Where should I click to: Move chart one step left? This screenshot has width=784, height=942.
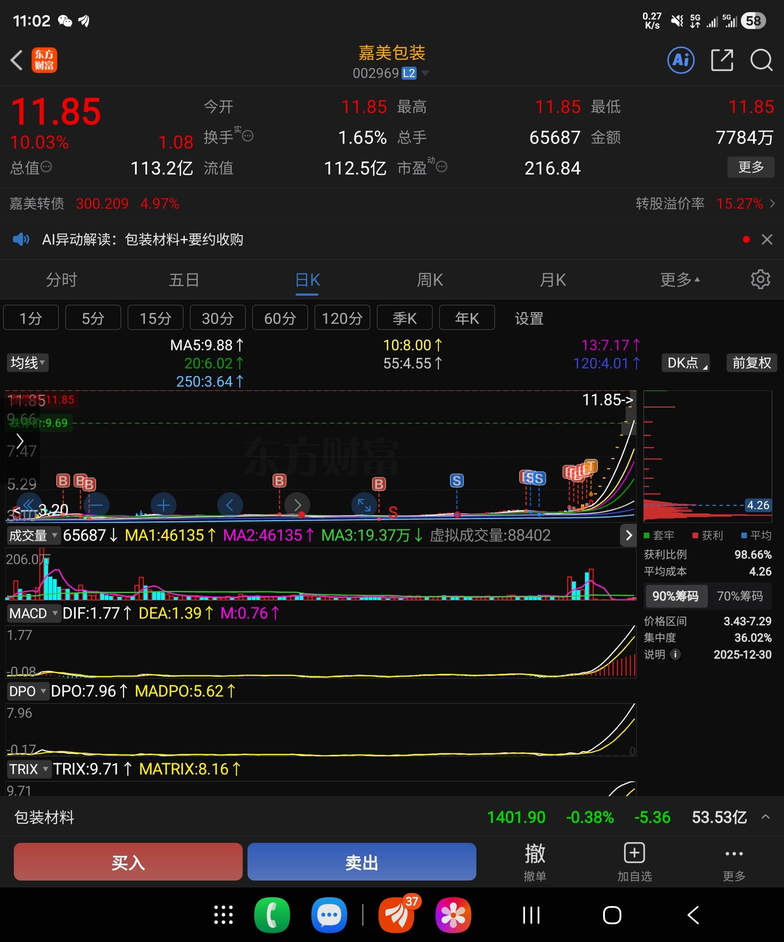pyautogui.click(x=230, y=505)
